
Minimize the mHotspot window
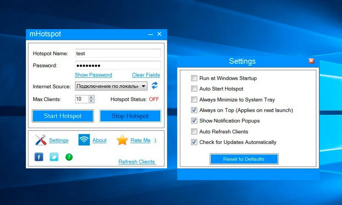click(150, 34)
